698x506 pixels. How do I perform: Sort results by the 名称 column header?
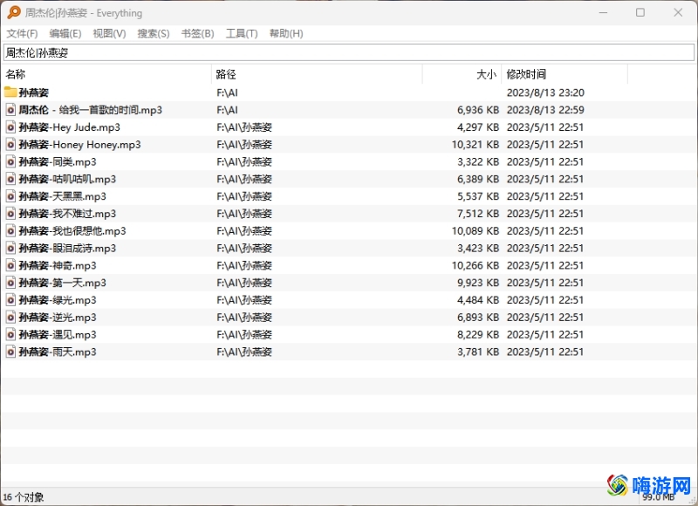point(106,74)
